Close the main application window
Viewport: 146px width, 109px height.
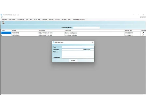[x=143, y=15]
